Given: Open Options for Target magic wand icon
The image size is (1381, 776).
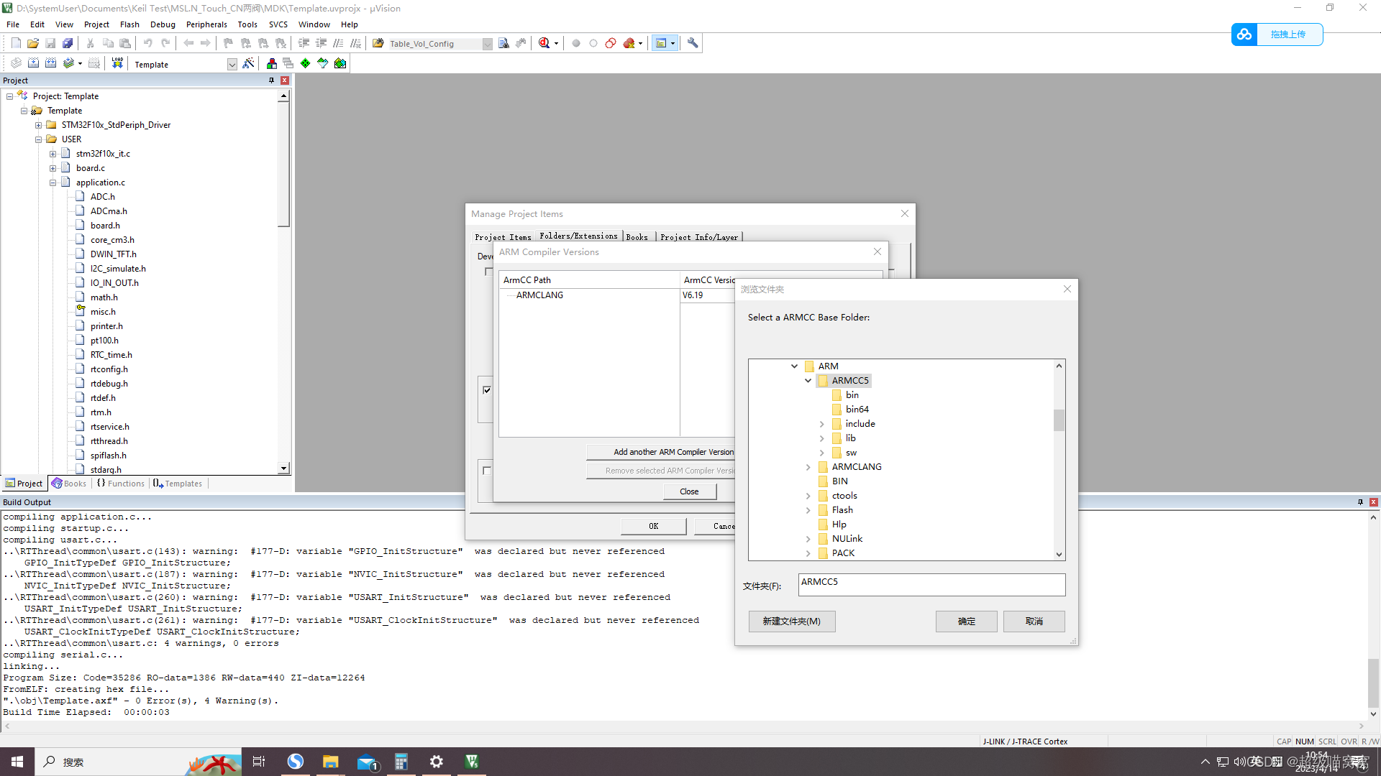Looking at the screenshot, I should [248, 63].
